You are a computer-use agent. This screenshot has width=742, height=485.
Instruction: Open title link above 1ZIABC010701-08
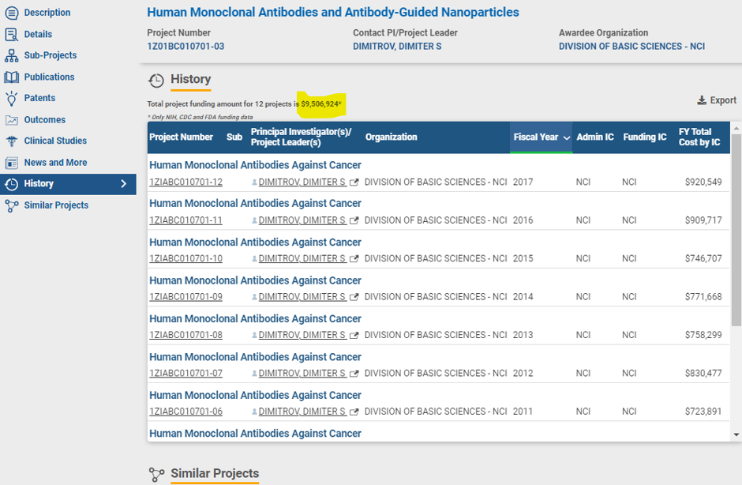click(255, 319)
